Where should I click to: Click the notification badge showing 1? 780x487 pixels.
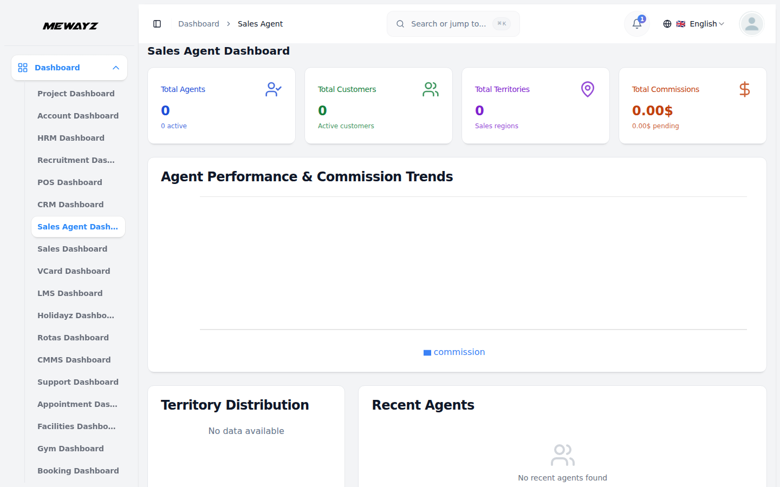tap(642, 18)
